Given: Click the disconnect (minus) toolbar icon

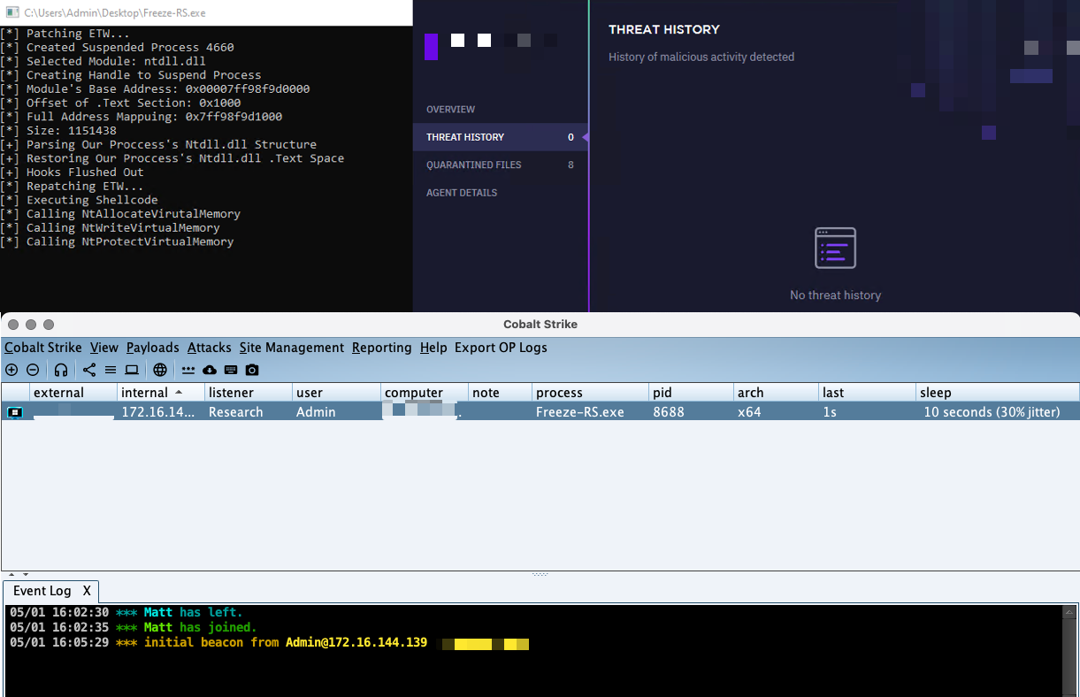Looking at the screenshot, I should (33, 370).
